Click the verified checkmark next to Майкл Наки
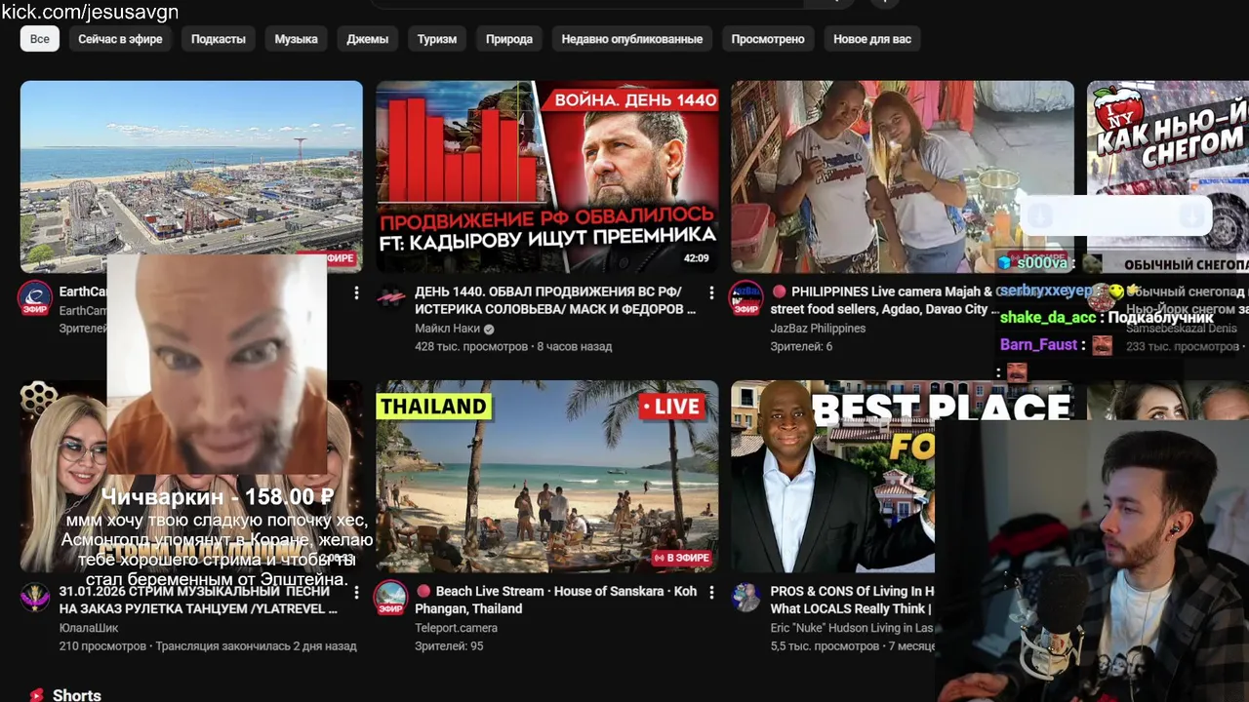The height and width of the screenshot is (702, 1249). click(489, 330)
